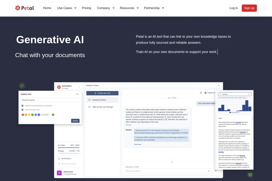Expand the Partnership chevron arrow
Screen dimensions: 272x181
163,8
